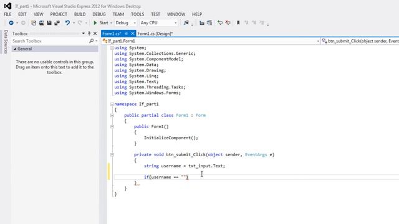Click the 'EventArgs' type in method signature
Image resolution: width=399 pixels, height=224 pixels.
point(256,155)
